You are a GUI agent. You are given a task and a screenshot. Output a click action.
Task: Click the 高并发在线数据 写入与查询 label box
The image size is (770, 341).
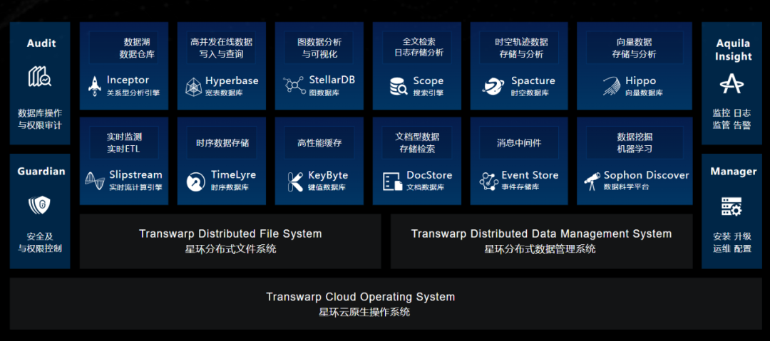pos(222,48)
